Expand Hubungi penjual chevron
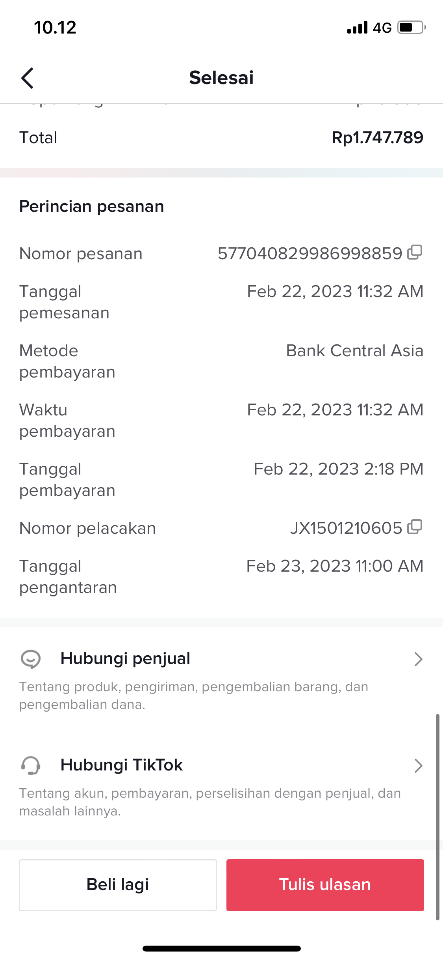Viewport: 443px width, 961px height. pos(418,659)
